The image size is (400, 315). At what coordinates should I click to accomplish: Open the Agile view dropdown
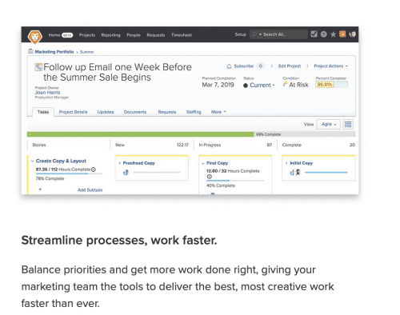click(x=328, y=124)
